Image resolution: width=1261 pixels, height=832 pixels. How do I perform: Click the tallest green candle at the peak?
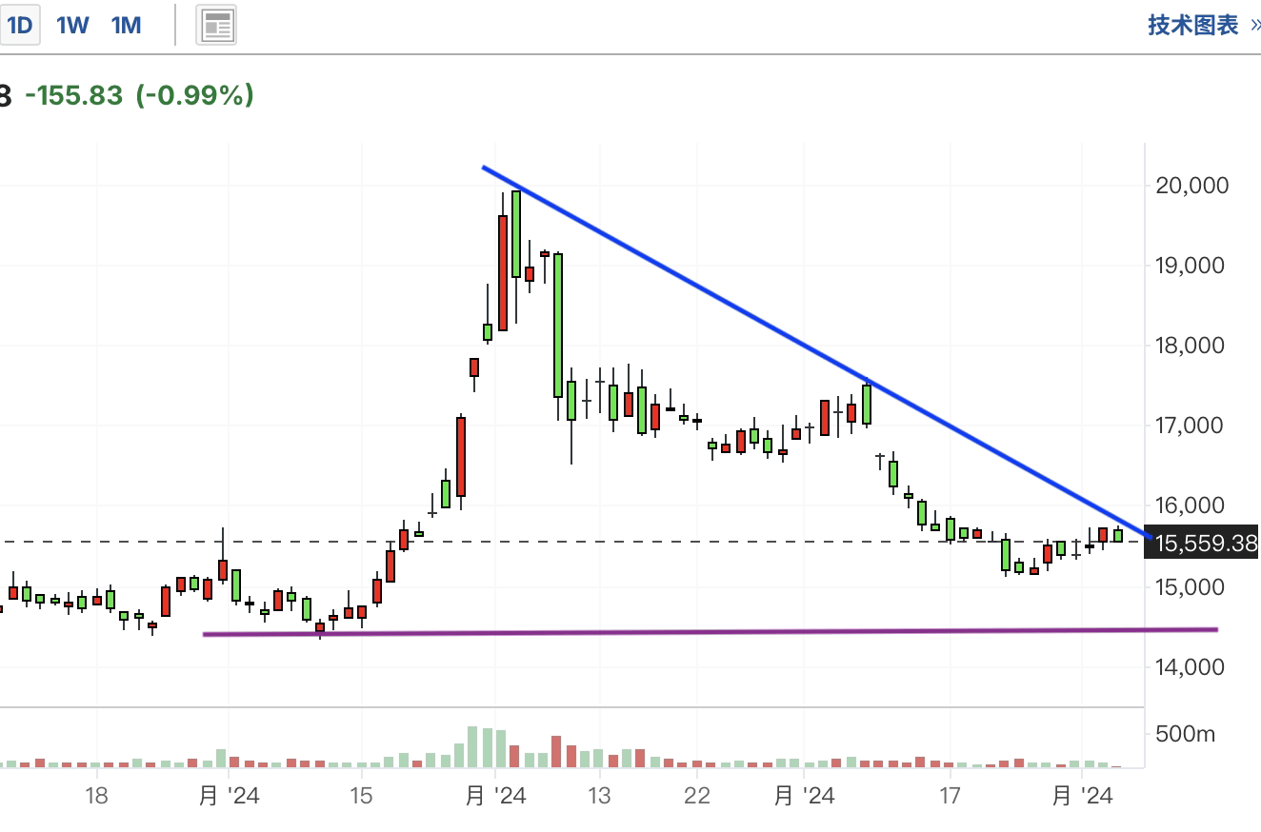click(516, 234)
